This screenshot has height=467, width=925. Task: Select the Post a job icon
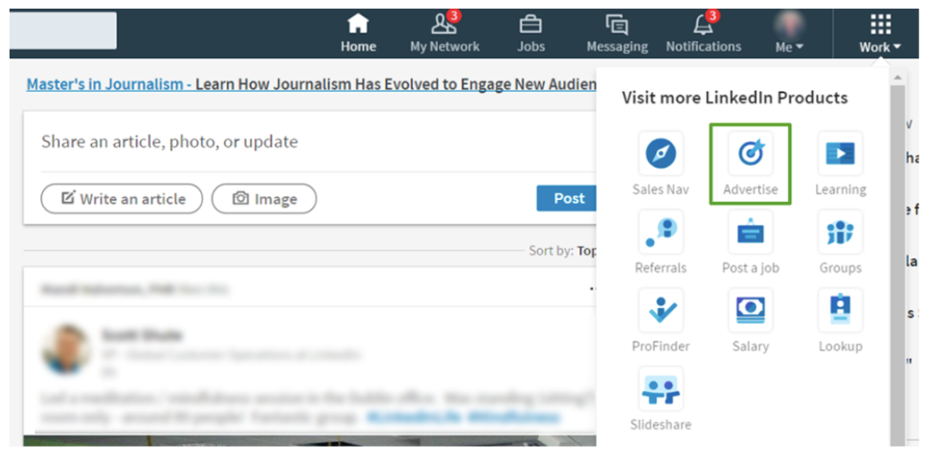click(751, 233)
